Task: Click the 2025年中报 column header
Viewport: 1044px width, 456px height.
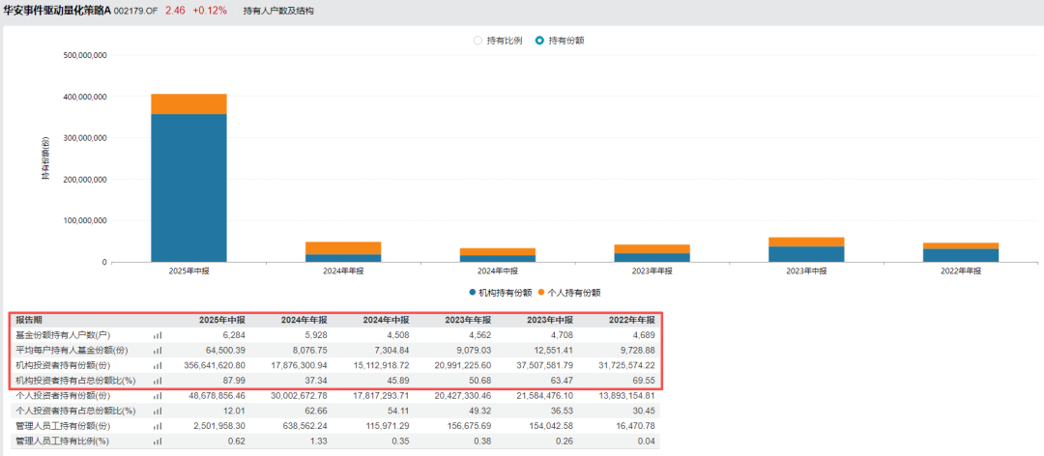Action: [222, 320]
